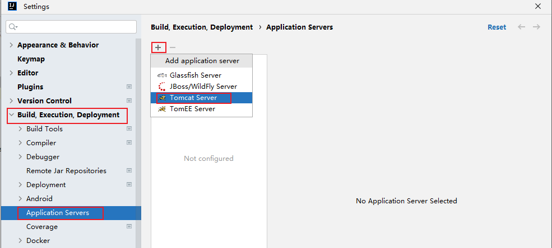Expand the Debugger node

pos(20,157)
